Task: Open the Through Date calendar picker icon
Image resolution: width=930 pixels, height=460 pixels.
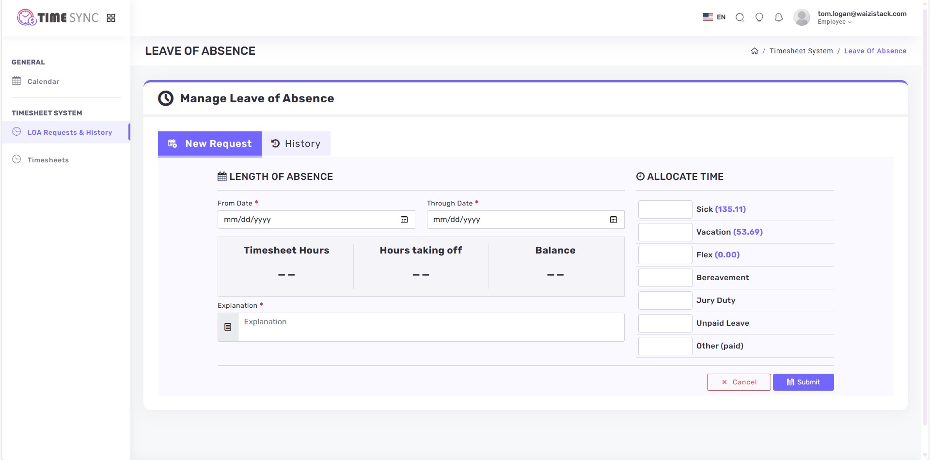Action: coord(614,220)
